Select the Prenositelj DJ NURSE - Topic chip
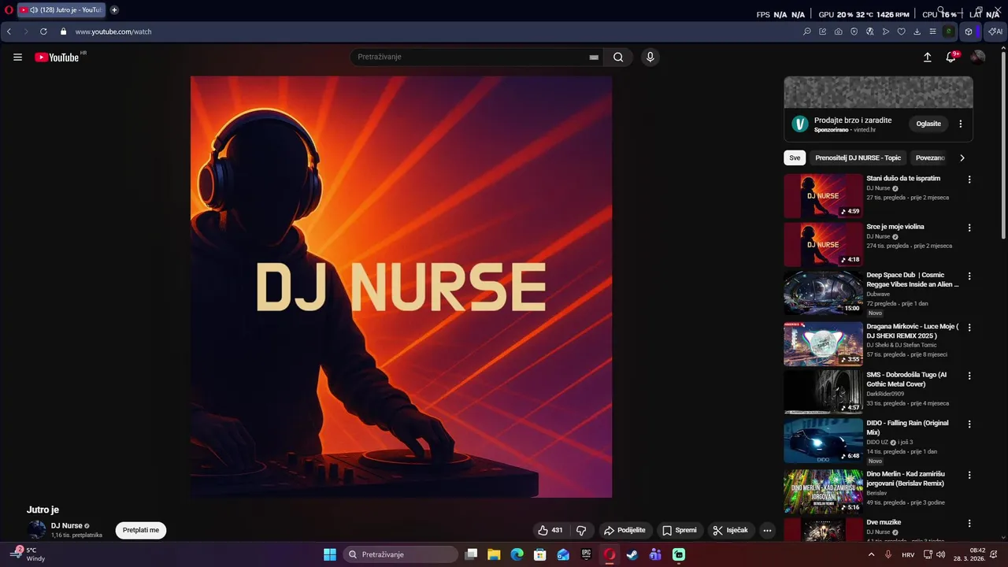The height and width of the screenshot is (567, 1008). (858, 157)
